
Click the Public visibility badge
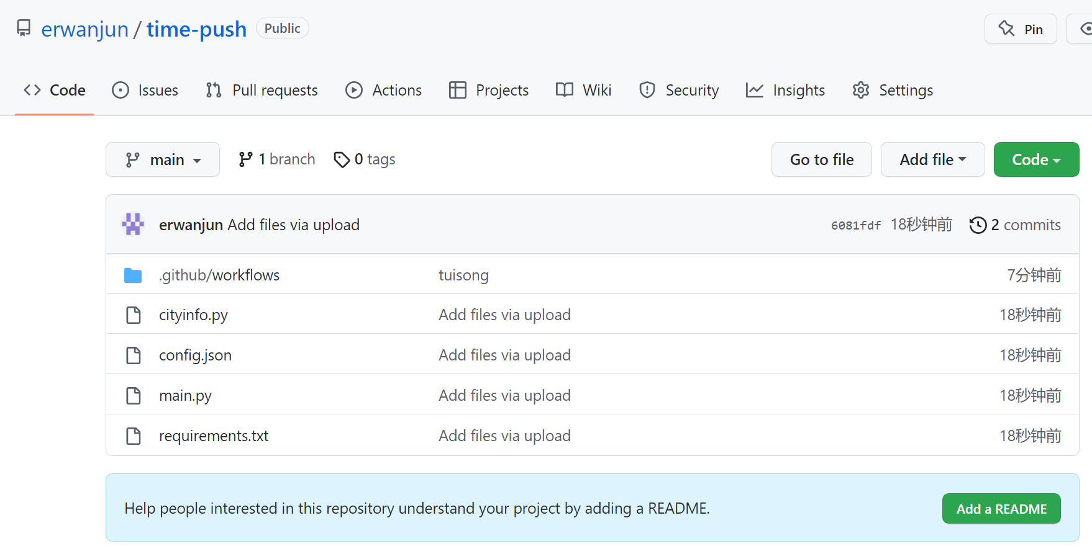[282, 28]
